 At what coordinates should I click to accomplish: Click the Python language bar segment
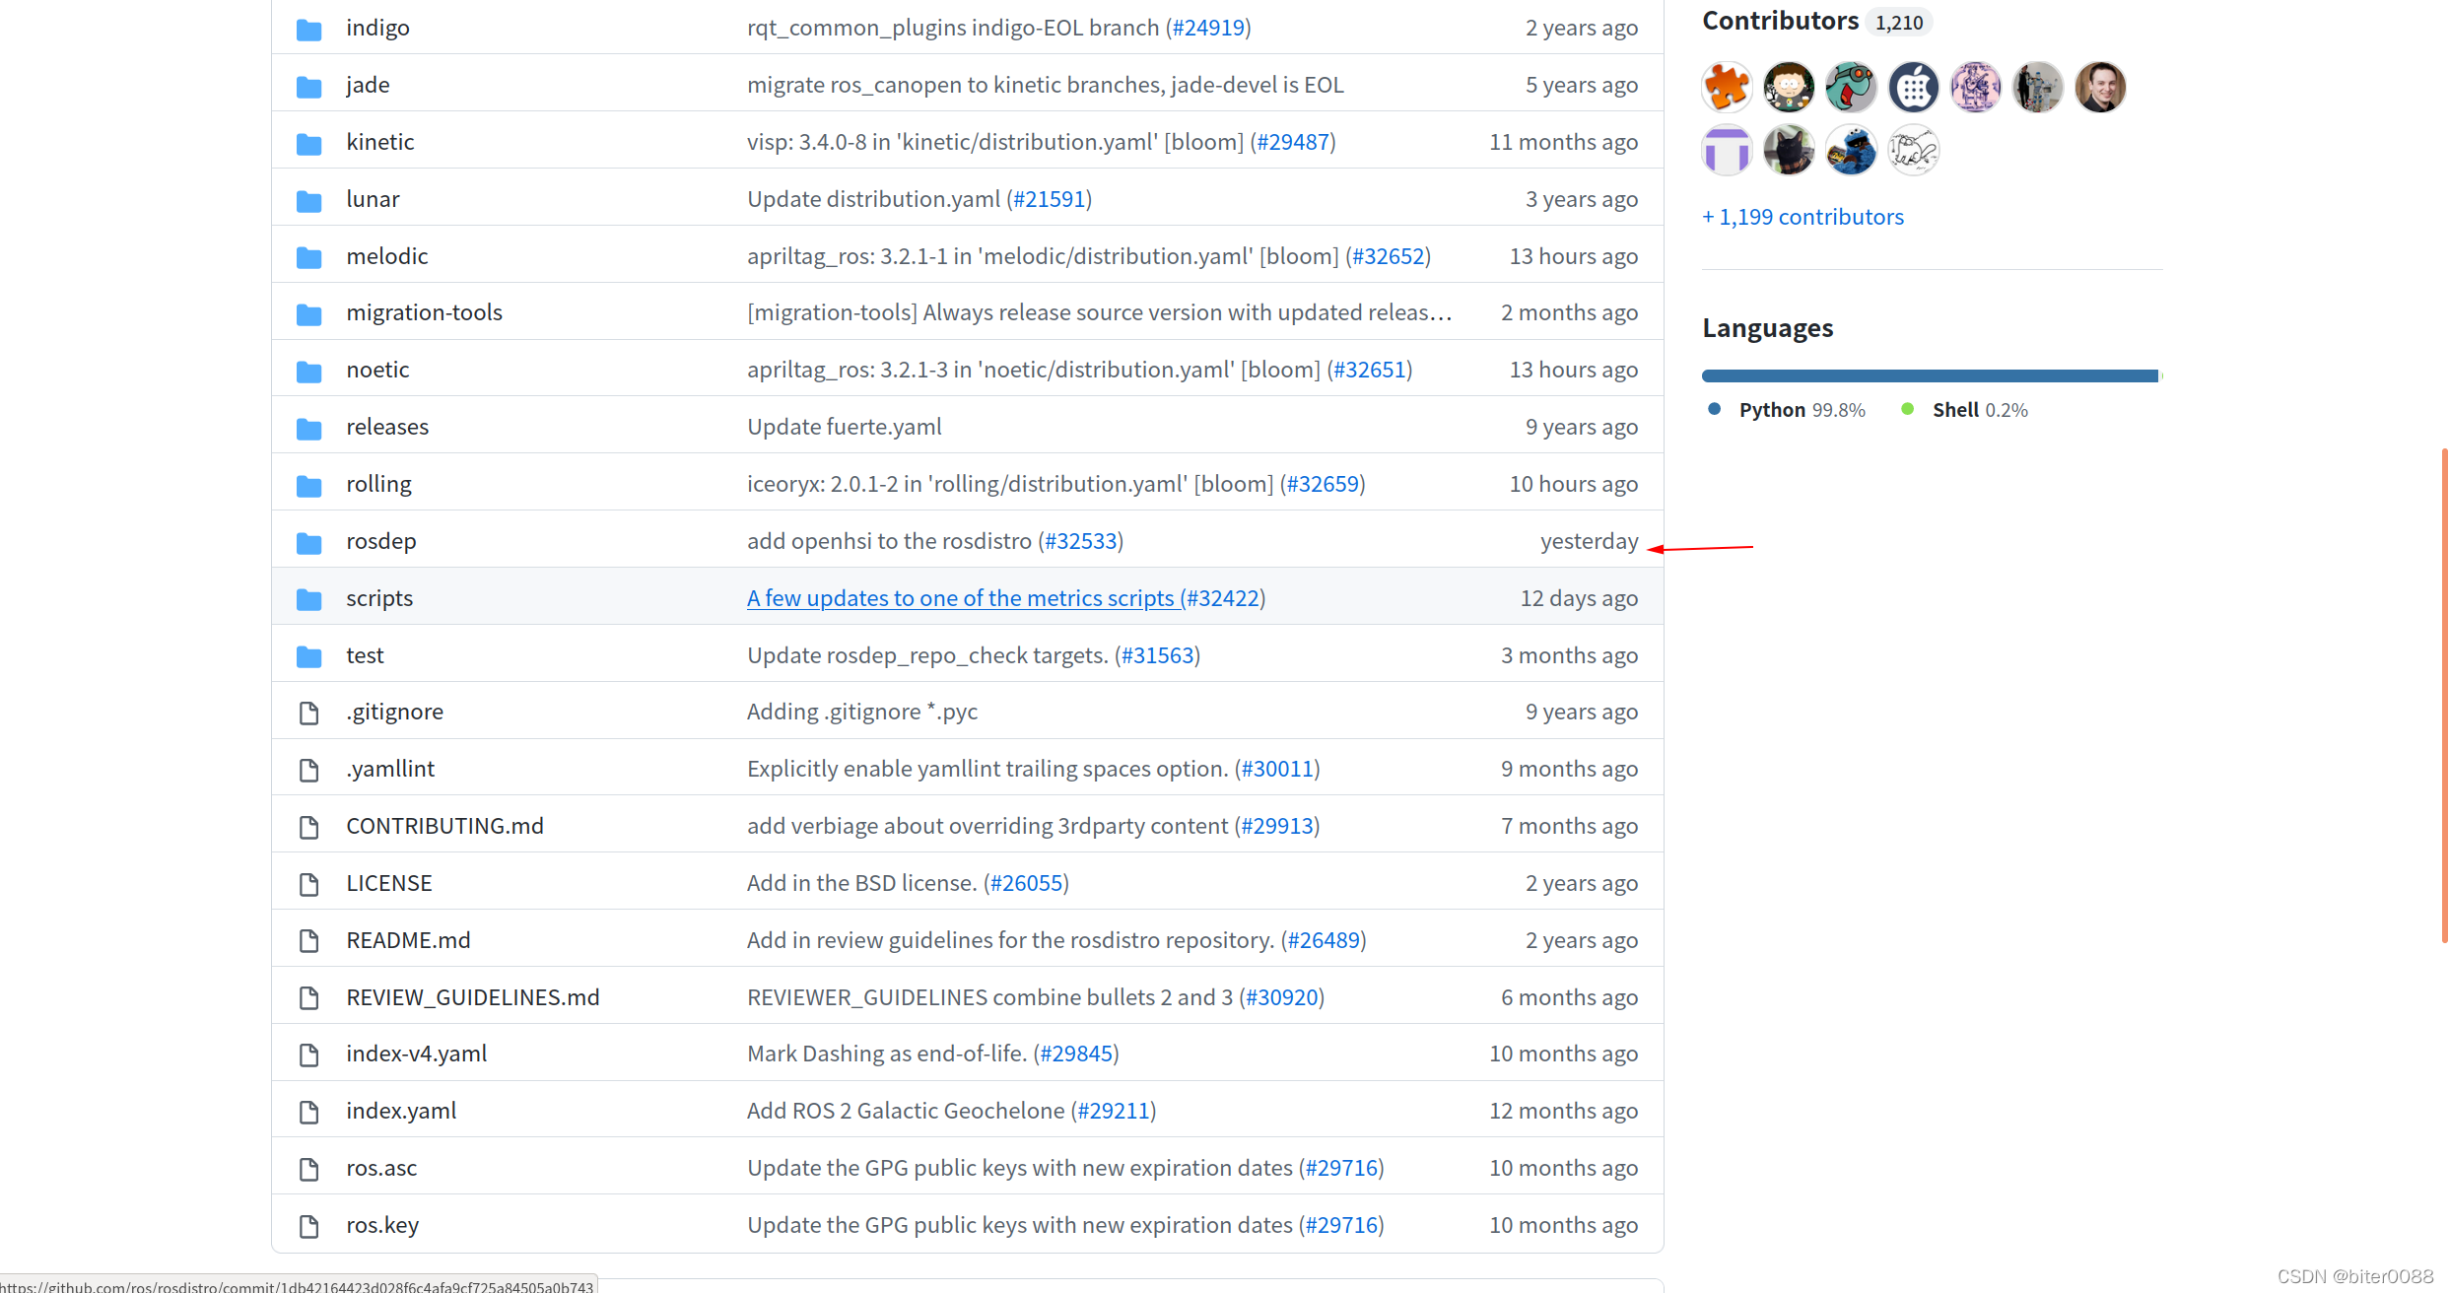[x=1930, y=375]
